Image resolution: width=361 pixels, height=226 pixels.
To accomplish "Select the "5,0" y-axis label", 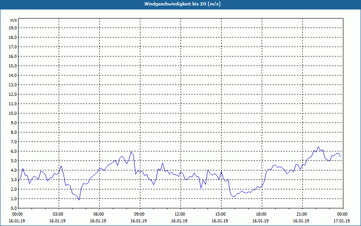I will pos(14,161).
